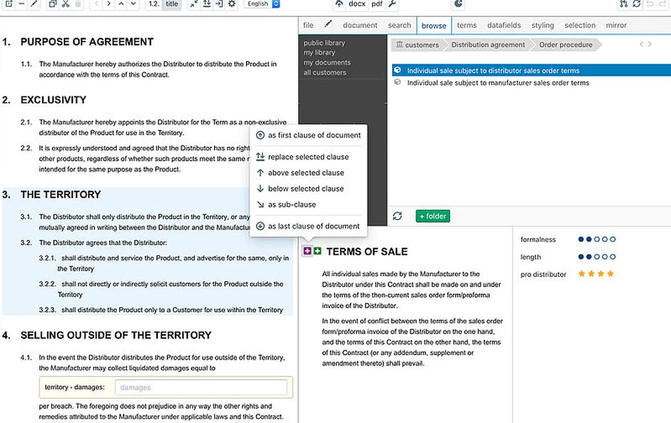Toggle the title display button
The image size is (671, 423).
(x=172, y=4)
